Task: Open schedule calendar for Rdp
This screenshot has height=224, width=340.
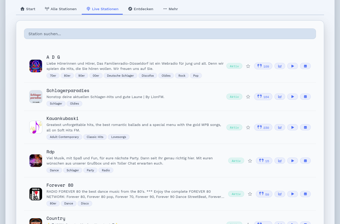Action: point(305,161)
